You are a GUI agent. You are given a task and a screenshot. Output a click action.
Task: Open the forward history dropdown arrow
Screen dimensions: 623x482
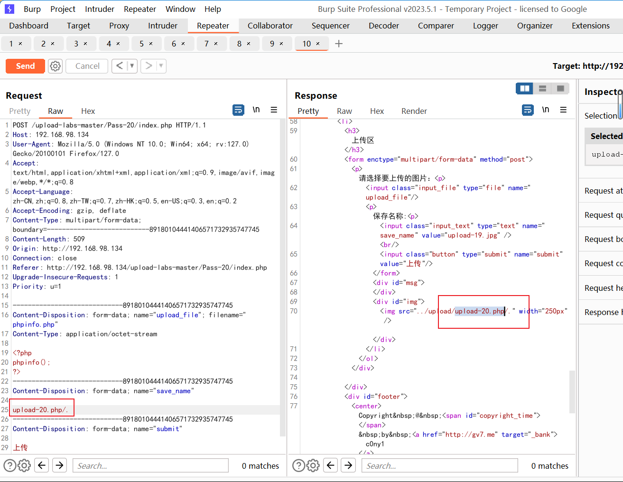point(161,66)
